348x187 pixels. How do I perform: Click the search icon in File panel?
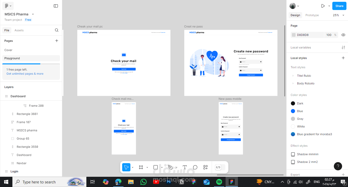click(x=57, y=30)
